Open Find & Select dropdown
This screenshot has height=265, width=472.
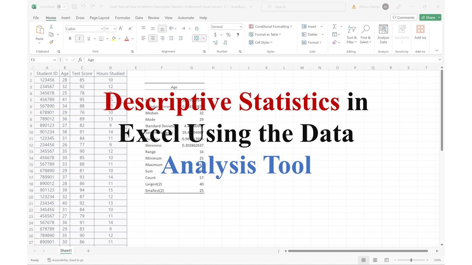tap(366, 34)
